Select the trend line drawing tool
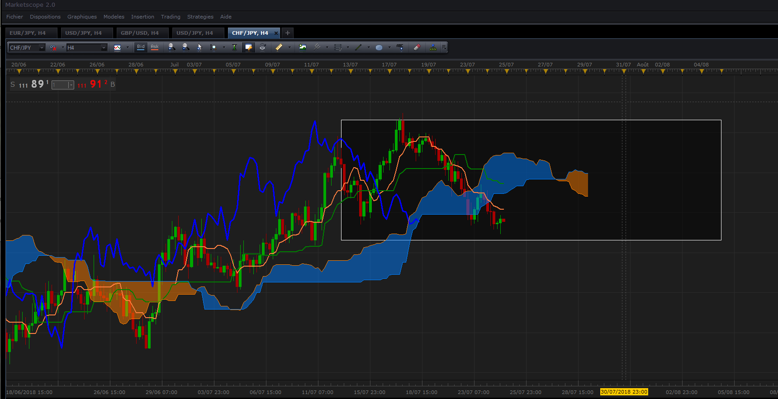778x399 pixels. click(x=359, y=47)
